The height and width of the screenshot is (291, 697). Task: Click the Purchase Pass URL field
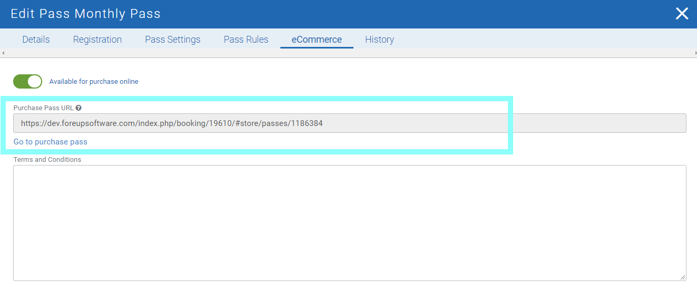[349, 123]
